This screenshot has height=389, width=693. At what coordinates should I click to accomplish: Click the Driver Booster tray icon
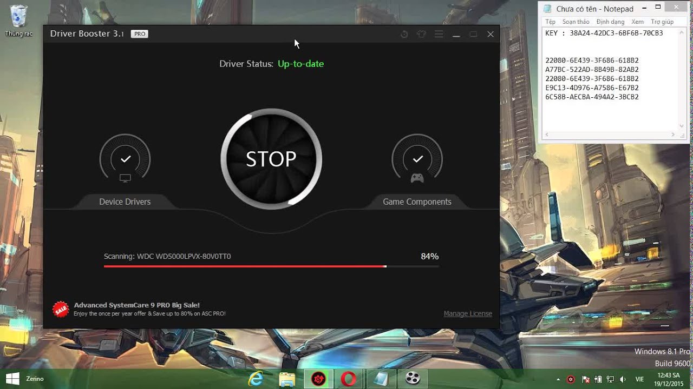571,379
